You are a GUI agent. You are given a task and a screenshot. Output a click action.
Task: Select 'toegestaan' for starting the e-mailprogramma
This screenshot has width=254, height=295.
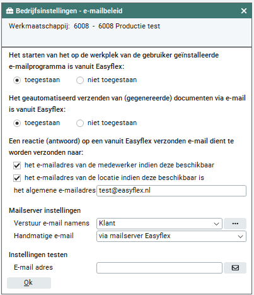coord(17,80)
